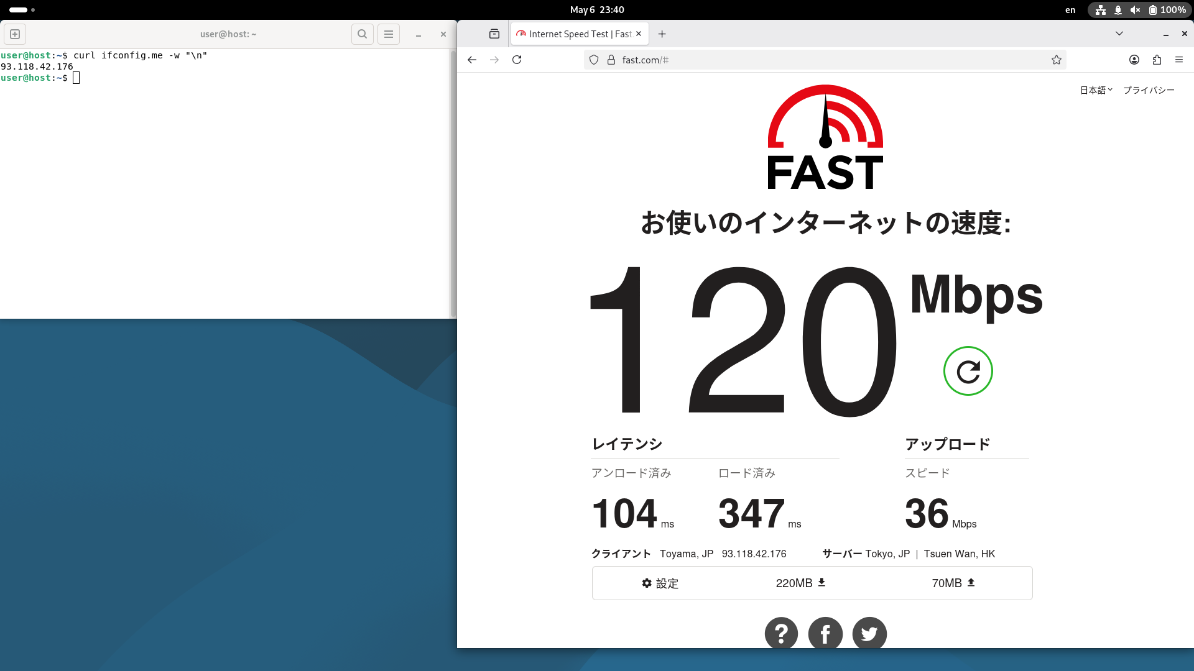Viewport: 1194px width, 671px height.
Task: Click the 36 Mbps upload speed
Action: point(941,514)
